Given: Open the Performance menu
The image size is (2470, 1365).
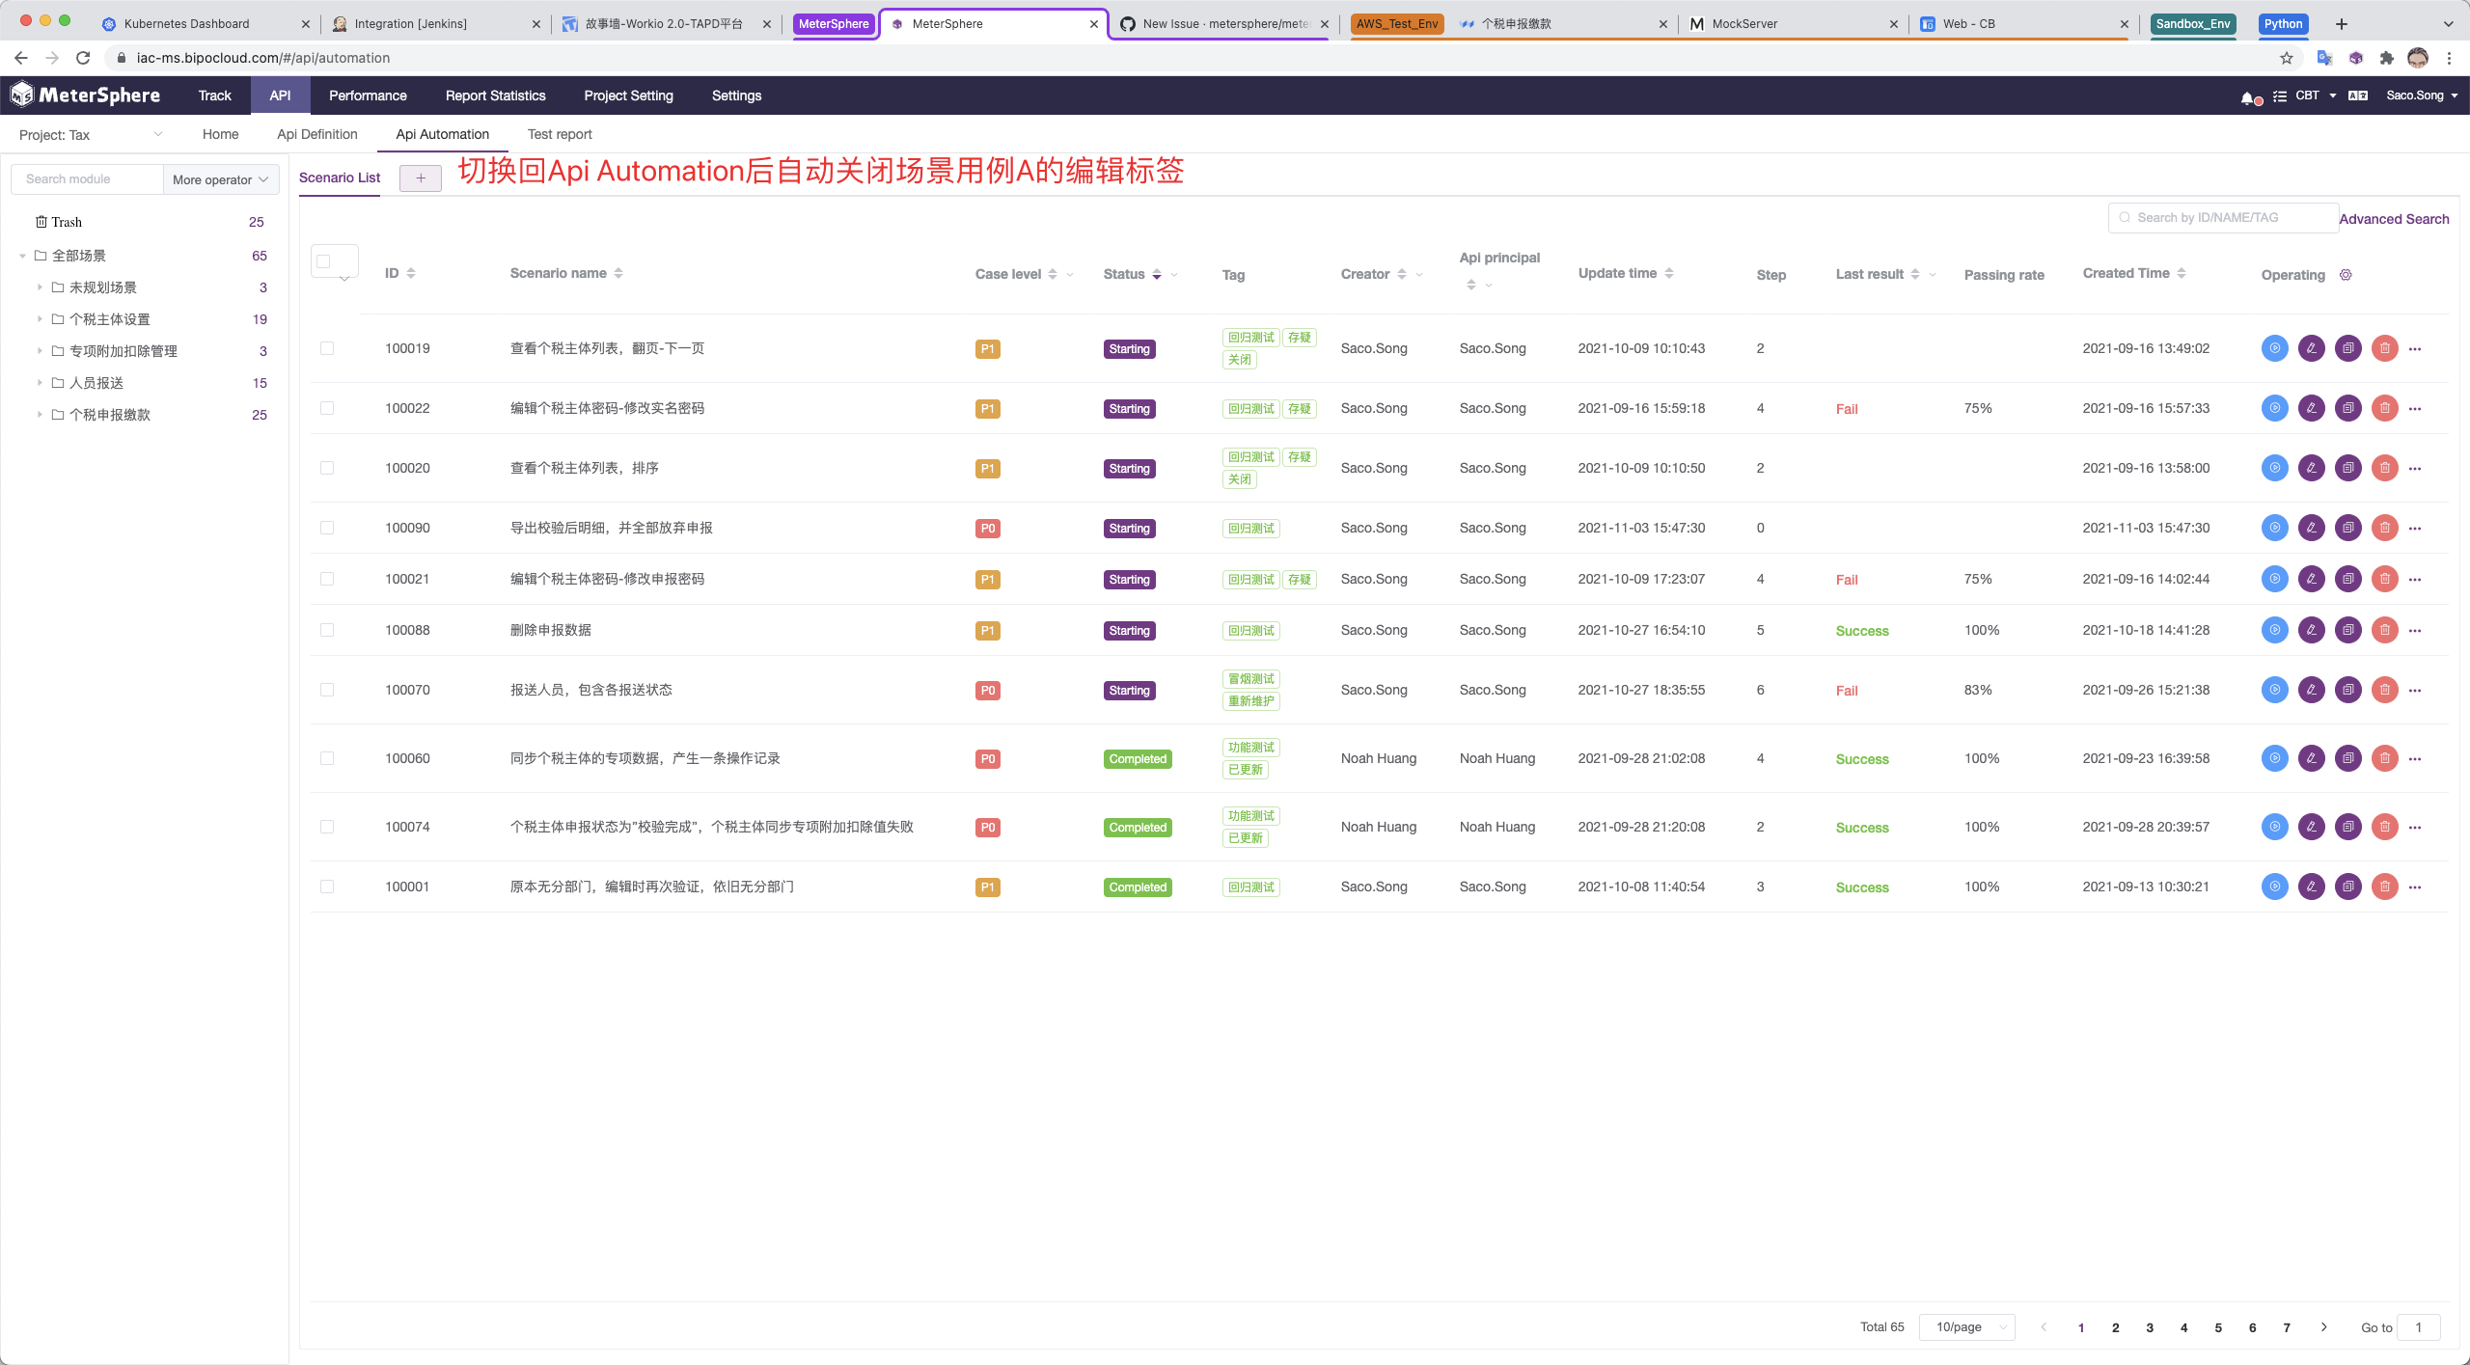Looking at the screenshot, I should 368,96.
